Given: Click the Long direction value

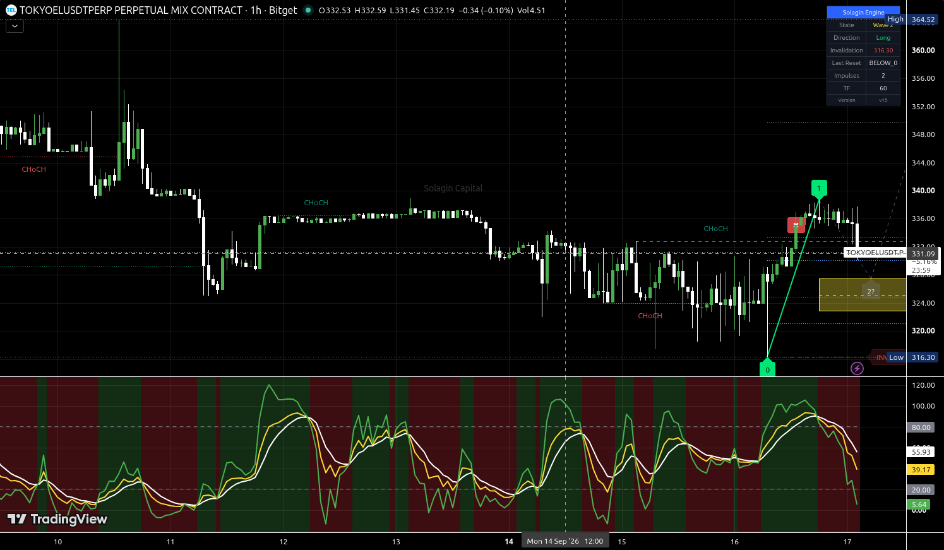Looking at the screenshot, I should (x=883, y=38).
